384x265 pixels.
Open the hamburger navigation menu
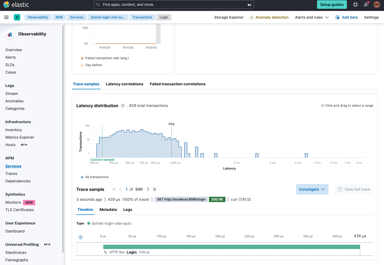coord(6,17)
